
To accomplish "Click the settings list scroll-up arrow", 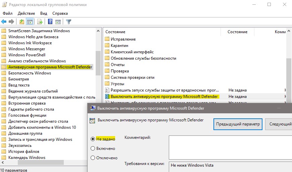I will pyautogui.click(x=289, y=31).
